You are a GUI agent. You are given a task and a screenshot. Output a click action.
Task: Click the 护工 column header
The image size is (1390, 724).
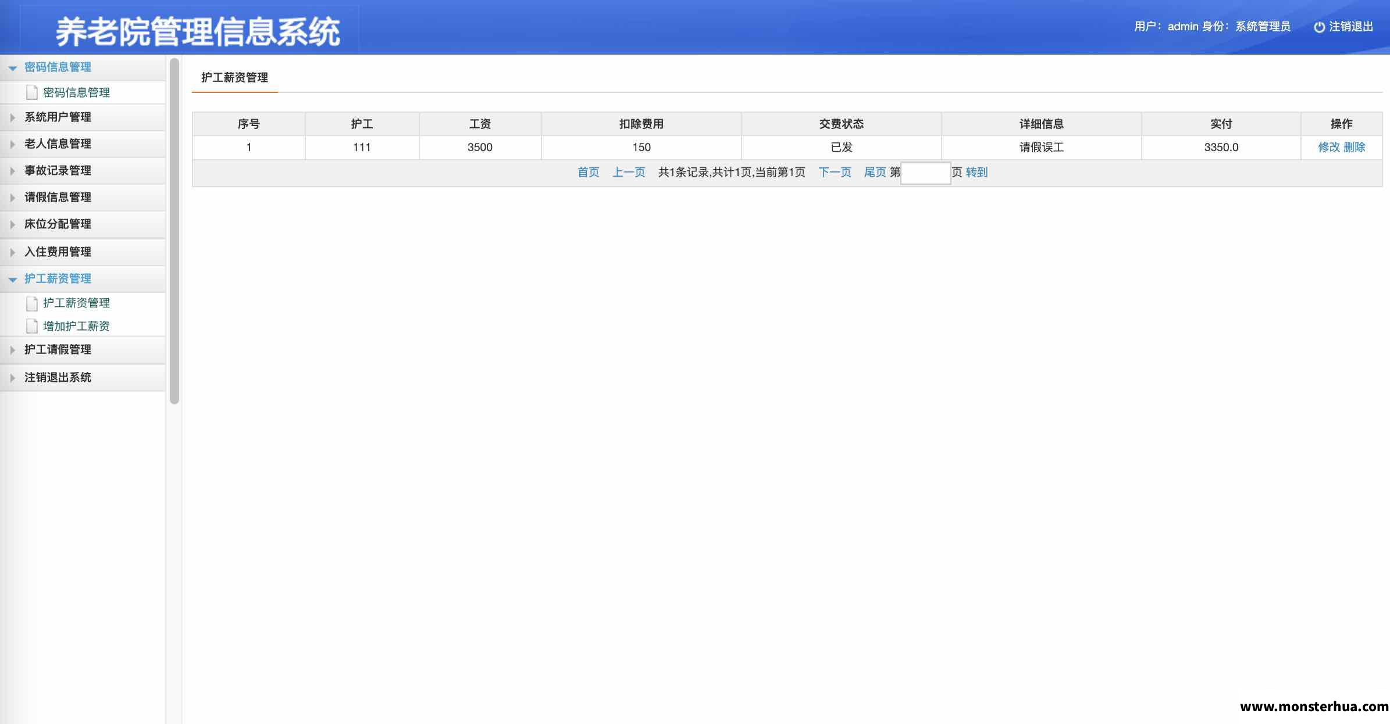tap(362, 124)
